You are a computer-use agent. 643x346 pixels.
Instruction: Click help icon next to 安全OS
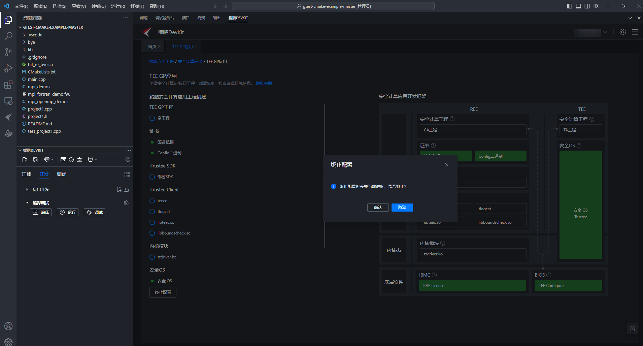579,146
